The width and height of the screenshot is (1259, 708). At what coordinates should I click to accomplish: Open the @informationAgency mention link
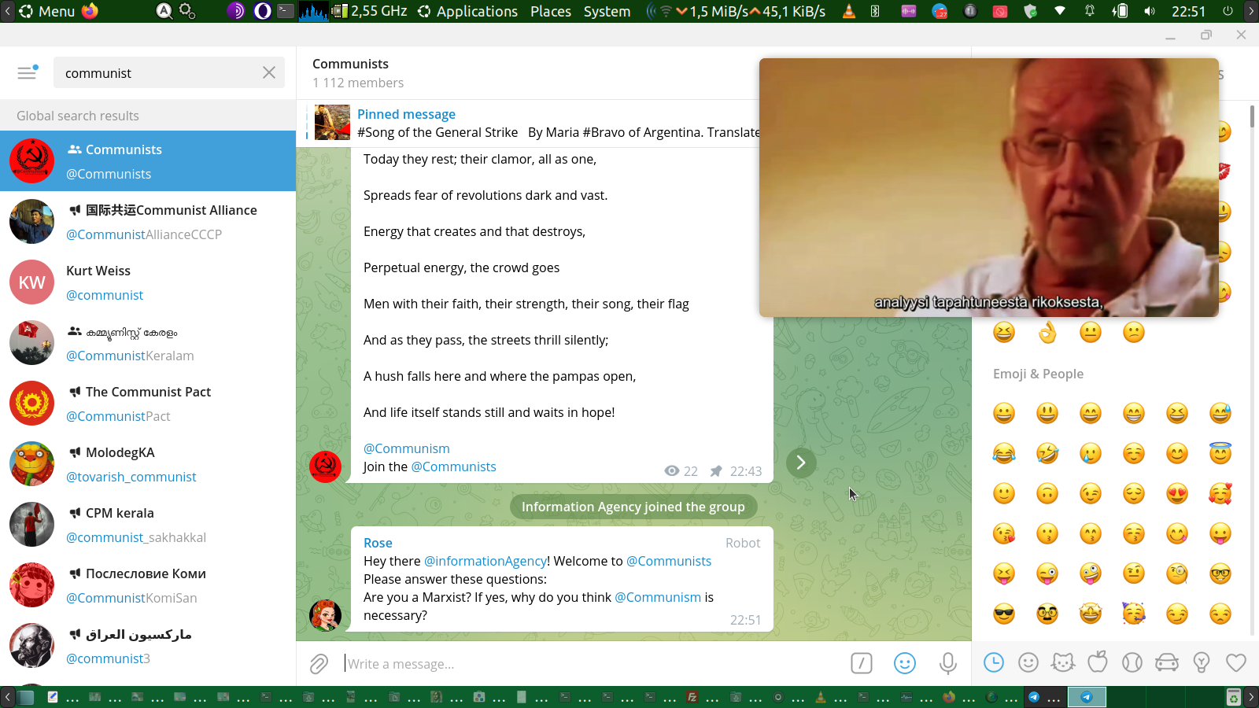pos(486,561)
